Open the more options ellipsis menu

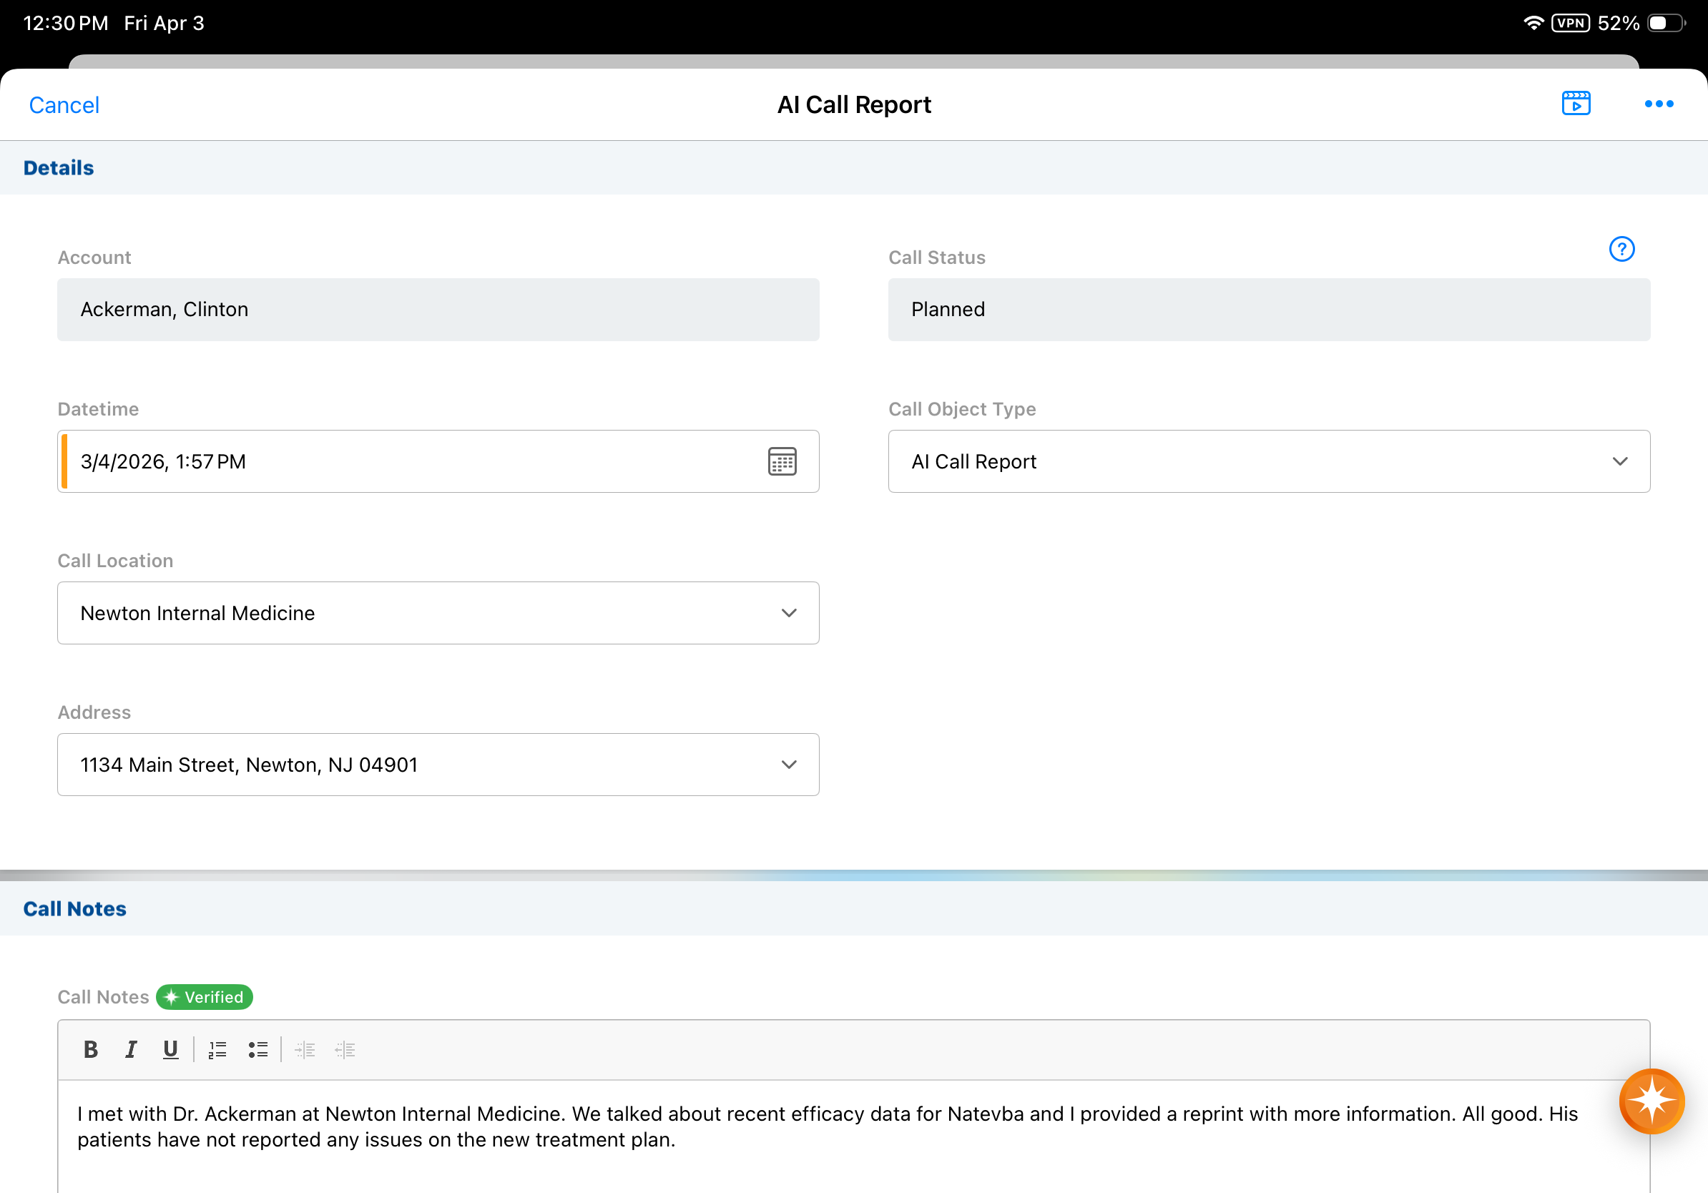[1658, 104]
